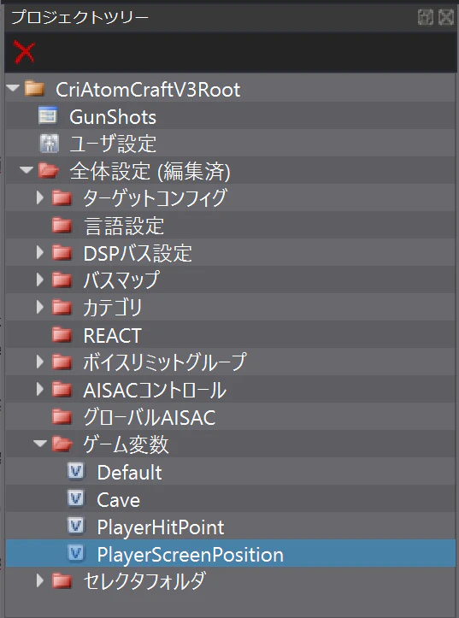Click the セレクタフォルダ folder icon
This screenshot has height=618, width=459.
pos(62,581)
